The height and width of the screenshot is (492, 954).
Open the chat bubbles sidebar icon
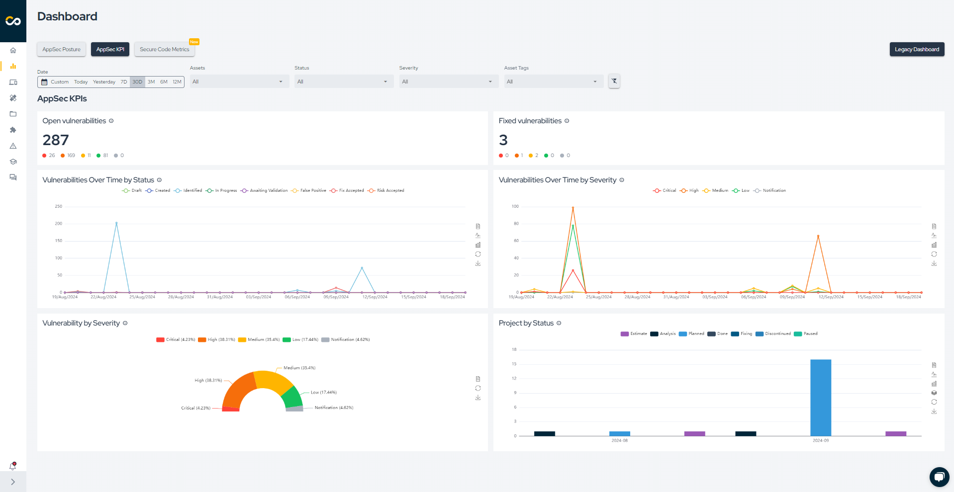click(x=13, y=177)
